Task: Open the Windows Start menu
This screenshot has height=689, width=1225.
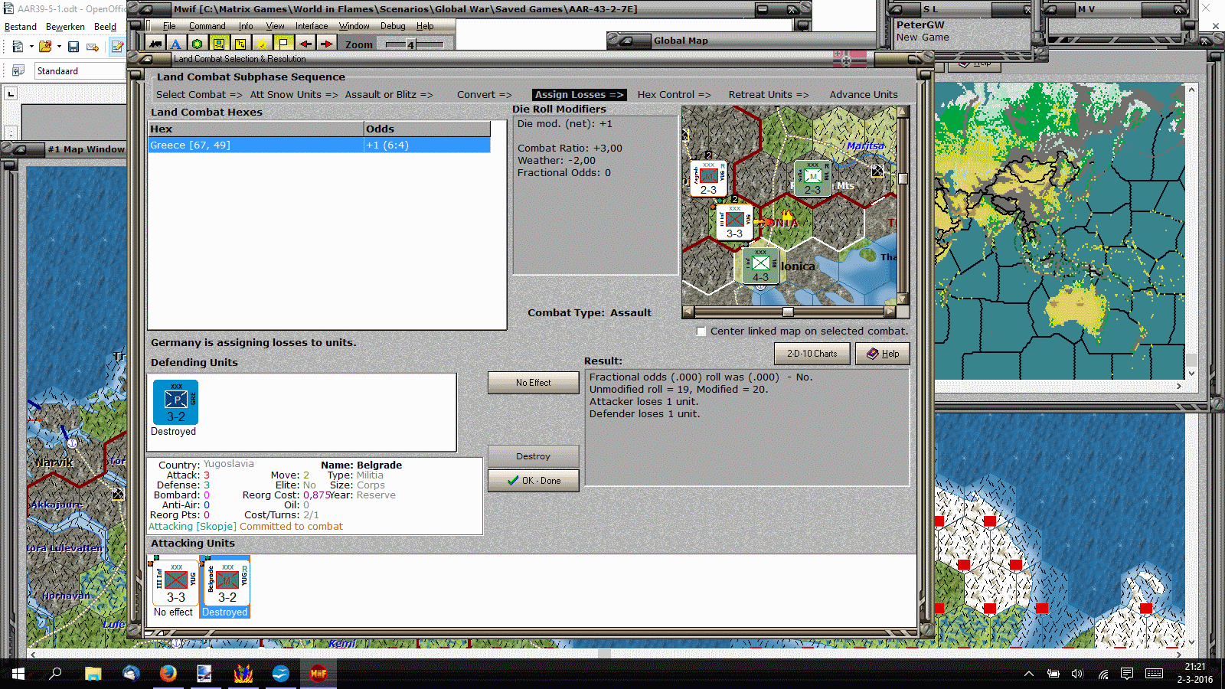Action: tap(18, 674)
